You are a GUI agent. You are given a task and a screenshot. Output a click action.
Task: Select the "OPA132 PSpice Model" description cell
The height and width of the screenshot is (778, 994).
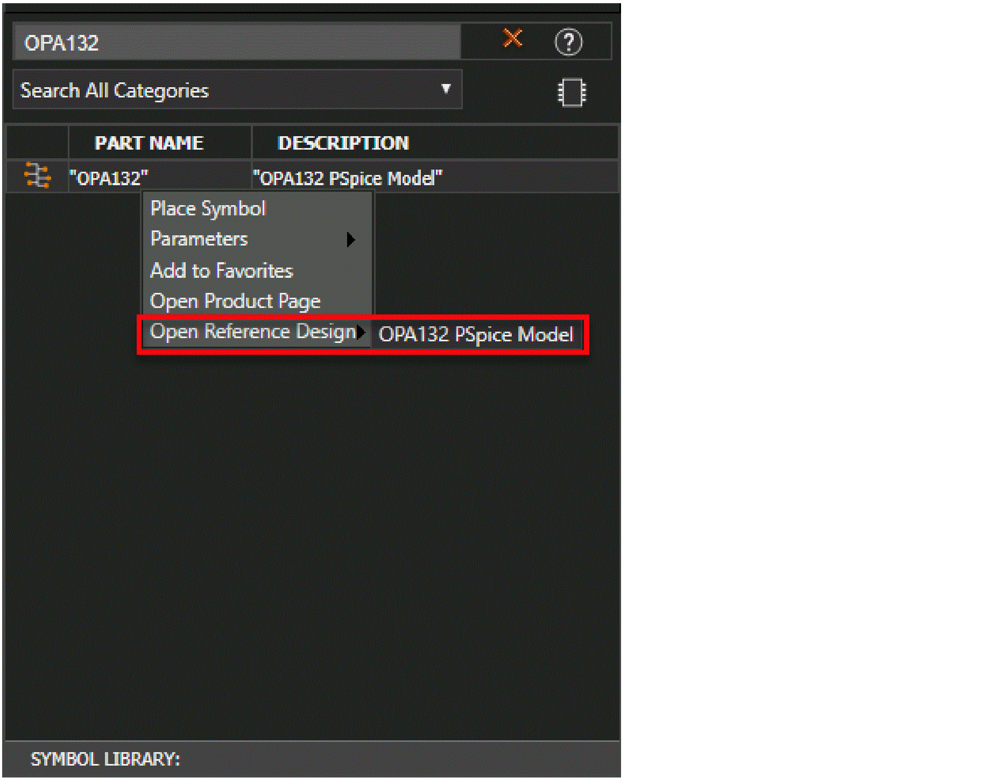click(x=435, y=177)
